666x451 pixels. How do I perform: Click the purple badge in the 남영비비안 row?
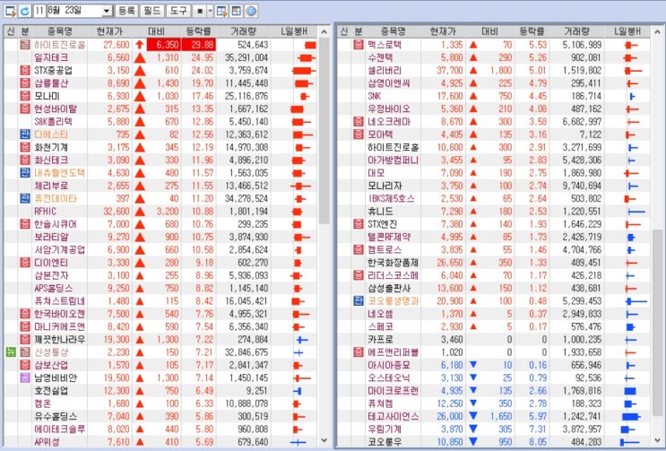(25, 377)
